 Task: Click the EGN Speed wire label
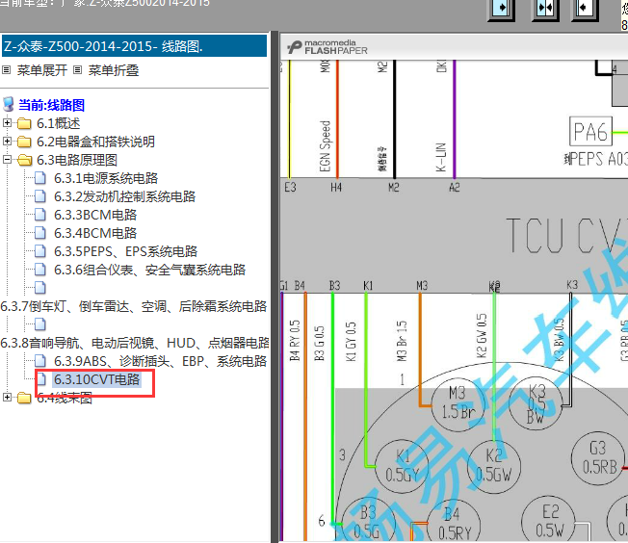click(326, 146)
